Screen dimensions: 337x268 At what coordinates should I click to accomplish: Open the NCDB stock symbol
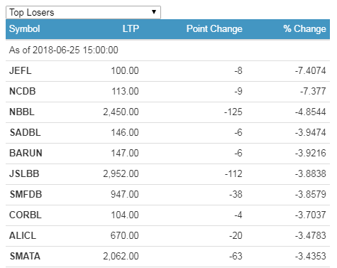[x=23, y=91]
